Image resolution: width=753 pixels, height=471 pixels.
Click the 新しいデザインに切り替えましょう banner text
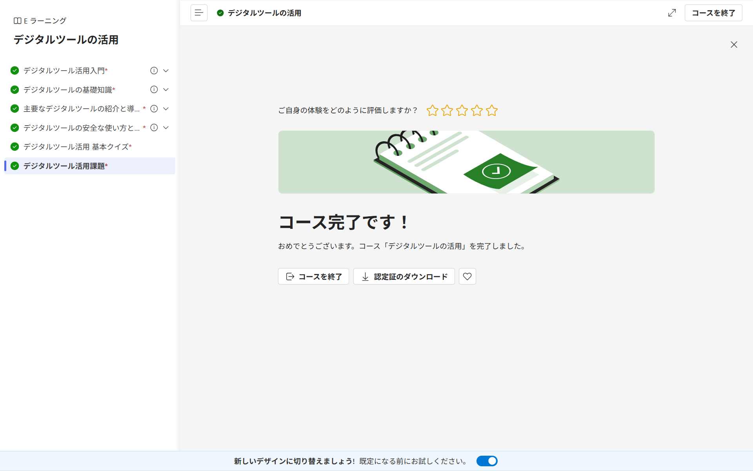(x=294, y=461)
